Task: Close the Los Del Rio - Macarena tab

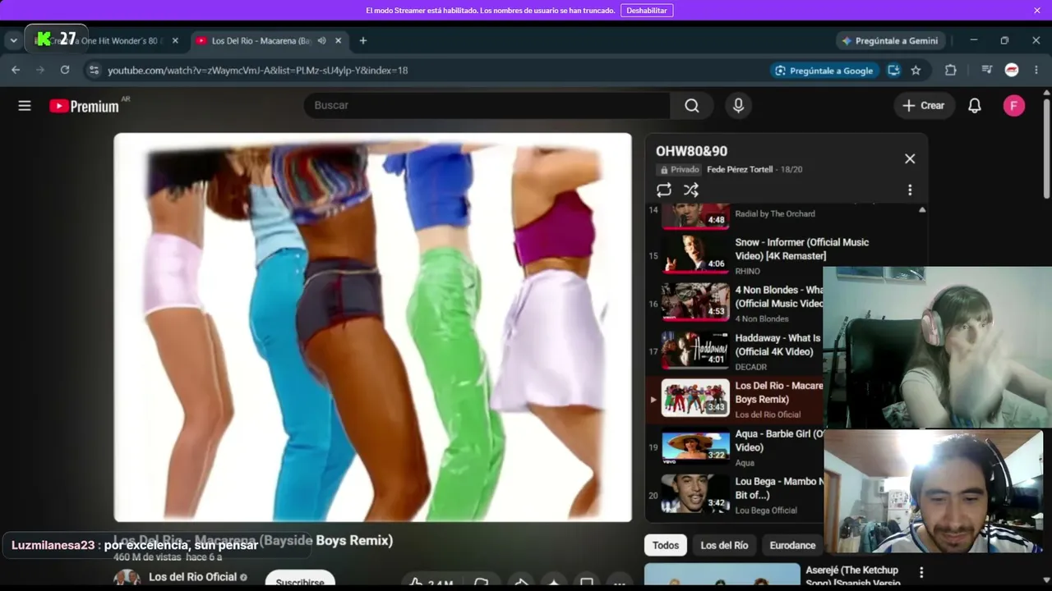Action: [x=338, y=40]
